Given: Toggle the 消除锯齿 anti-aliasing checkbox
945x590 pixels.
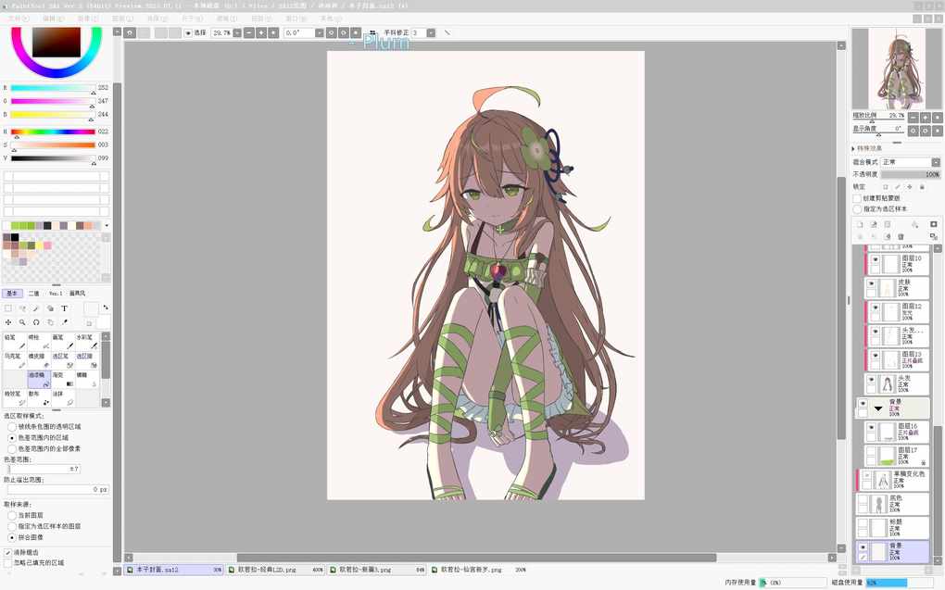Looking at the screenshot, I should pos(7,552).
